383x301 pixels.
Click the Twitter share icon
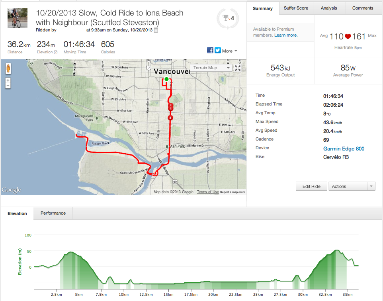coord(217,50)
